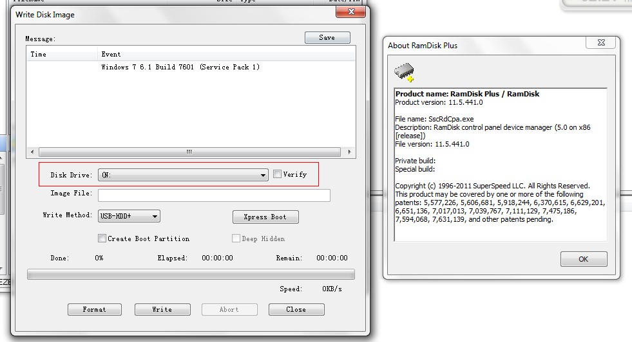Click the '0%' done value
The height and width of the screenshot is (342, 632).
click(99, 258)
